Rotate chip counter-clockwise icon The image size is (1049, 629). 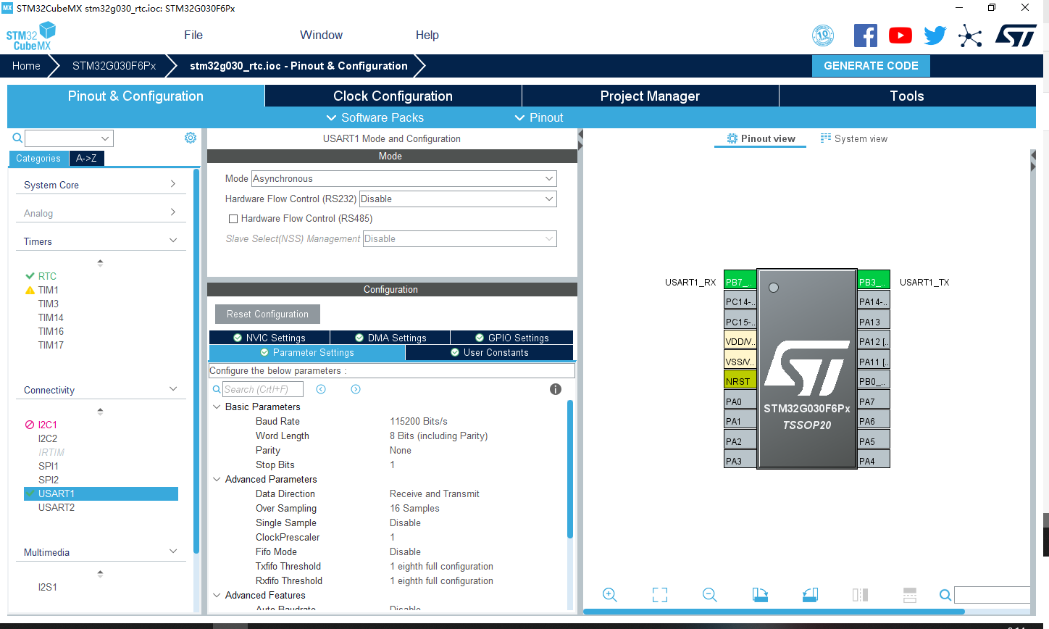tap(810, 595)
